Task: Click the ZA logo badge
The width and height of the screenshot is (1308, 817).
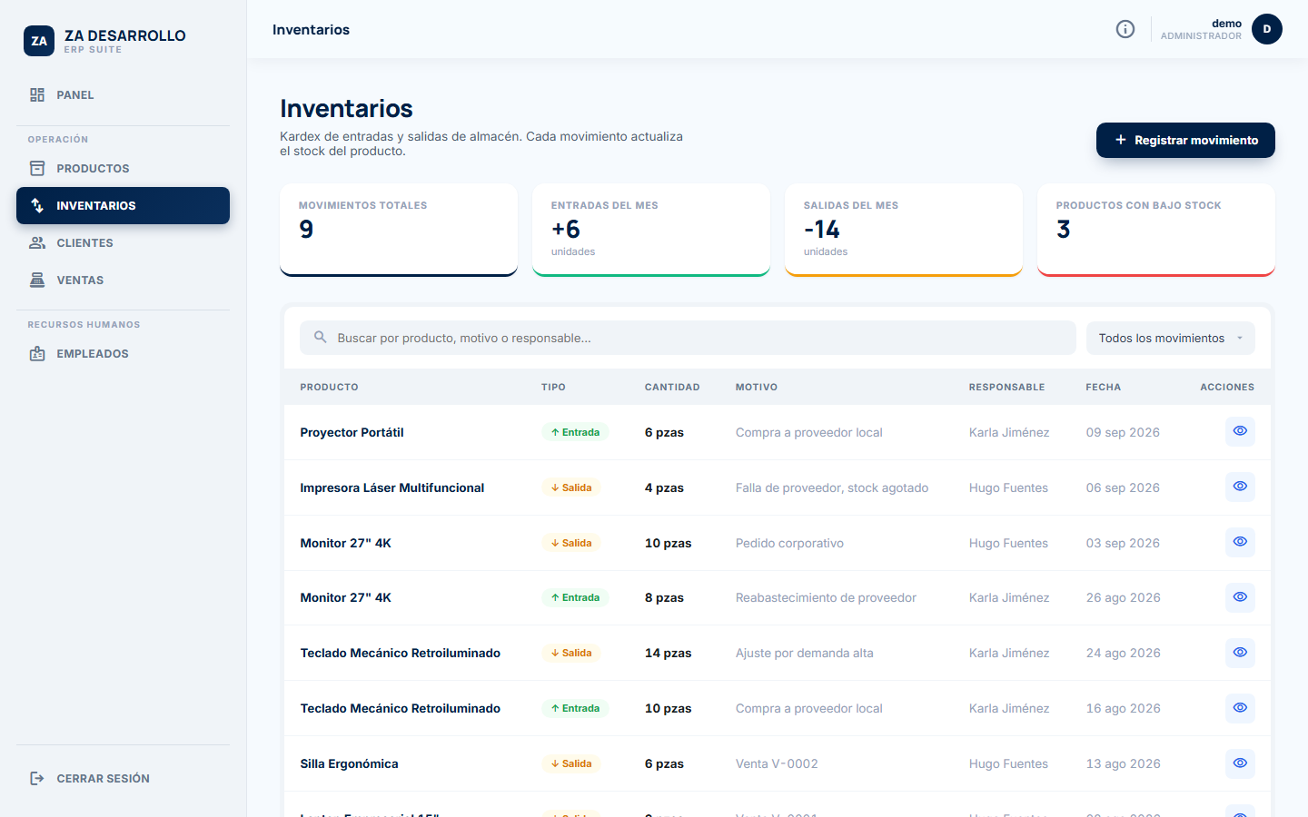Action: point(39,41)
